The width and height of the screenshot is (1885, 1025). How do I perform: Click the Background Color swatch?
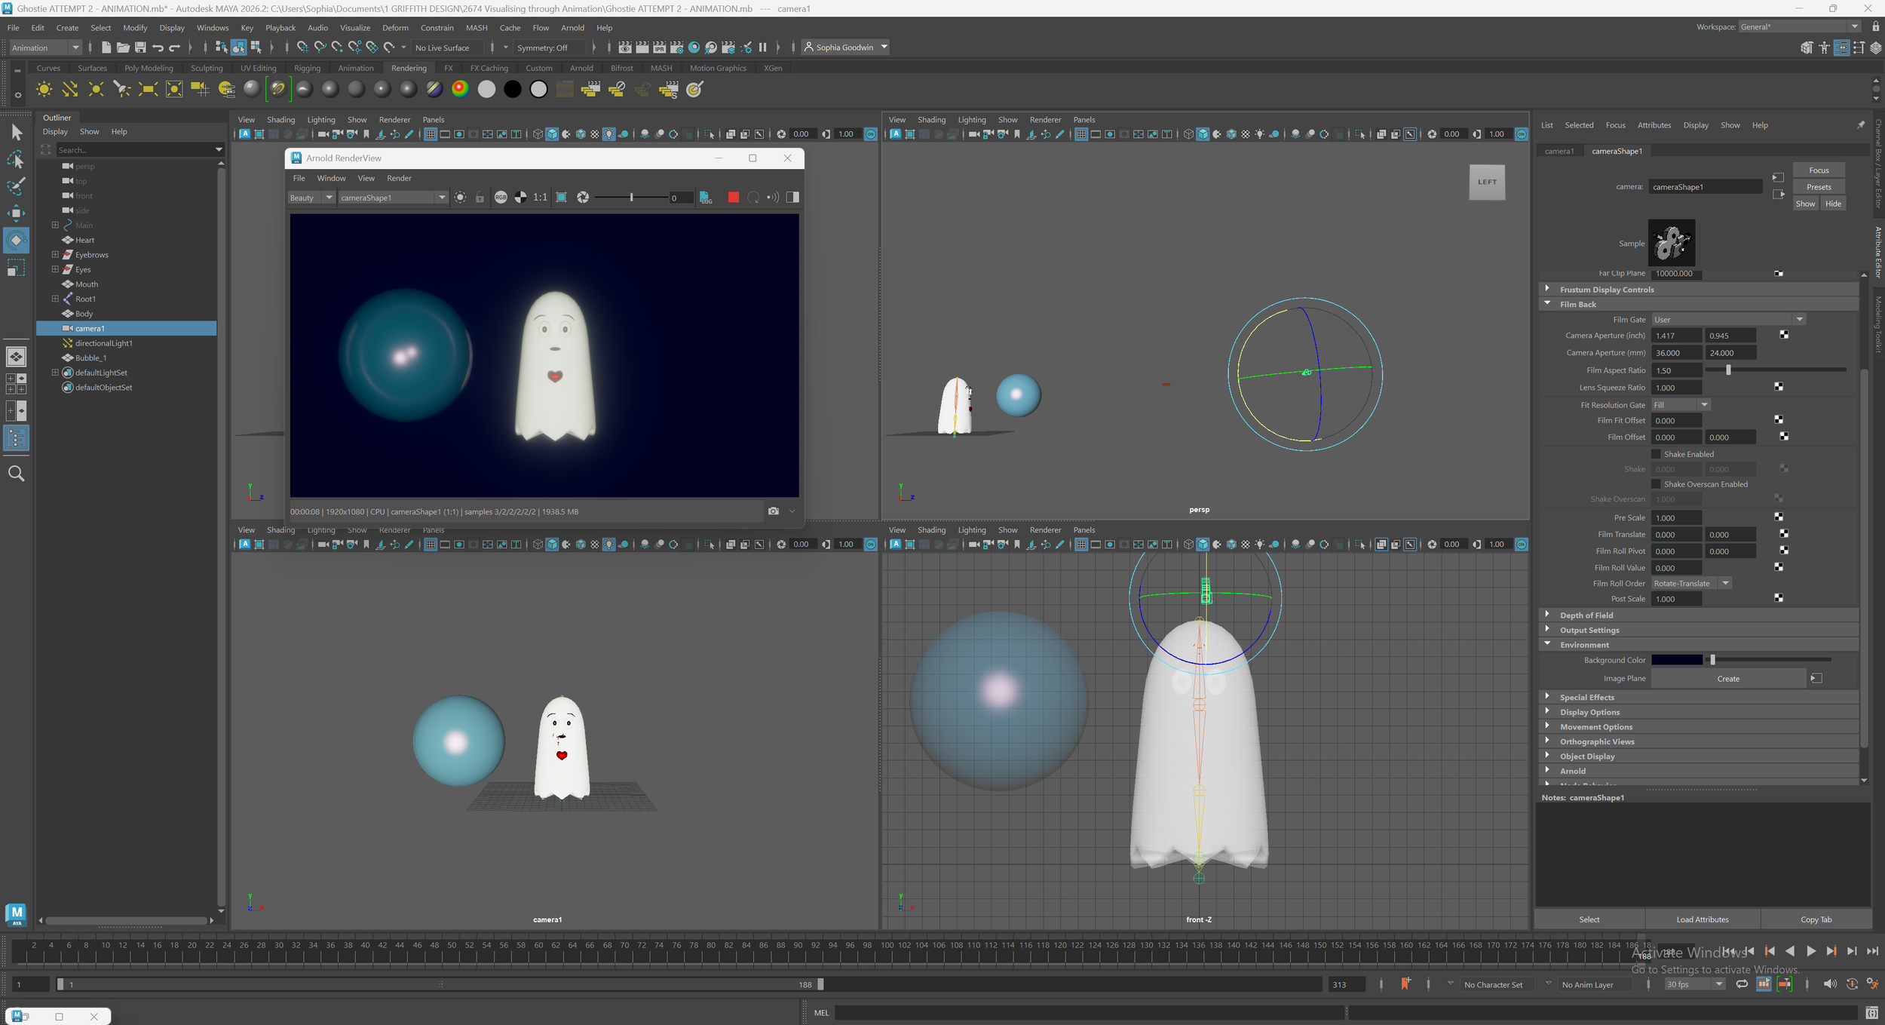(x=1677, y=660)
